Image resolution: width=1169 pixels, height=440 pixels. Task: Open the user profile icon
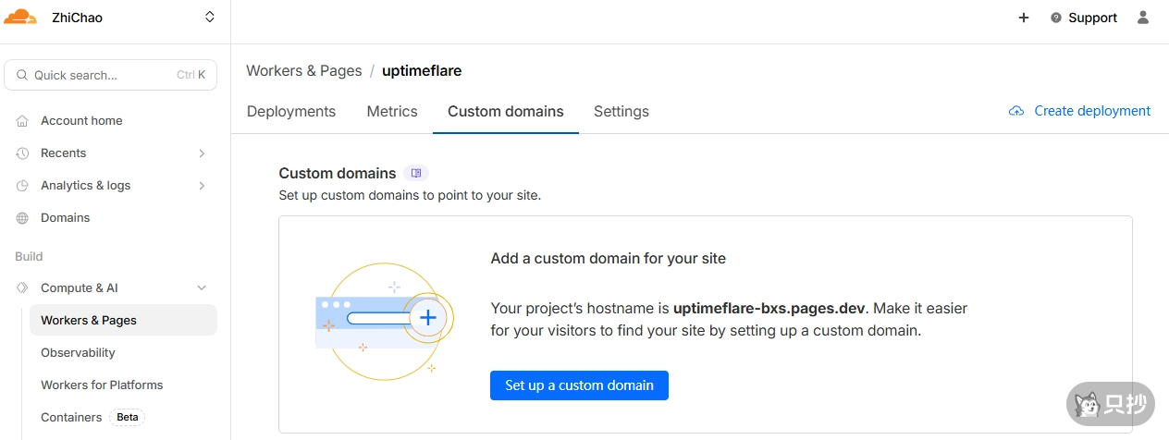click(x=1143, y=18)
